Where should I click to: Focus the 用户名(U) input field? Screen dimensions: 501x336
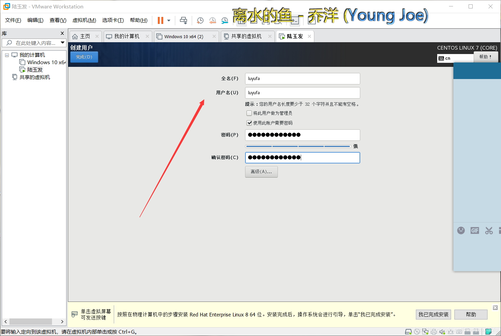click(x=302, y=93)
